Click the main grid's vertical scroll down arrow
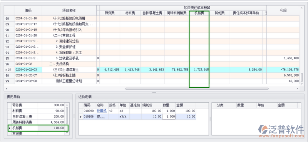308x142 pixels. click(302, 84)
